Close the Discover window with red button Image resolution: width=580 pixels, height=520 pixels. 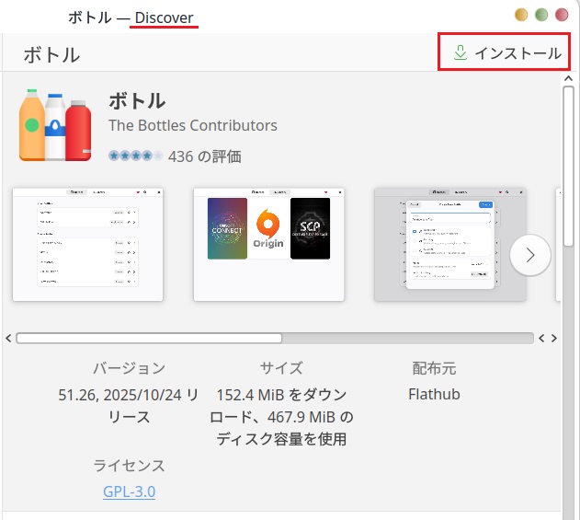562,15
